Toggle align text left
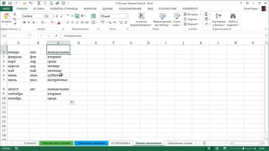 [68, 22]
